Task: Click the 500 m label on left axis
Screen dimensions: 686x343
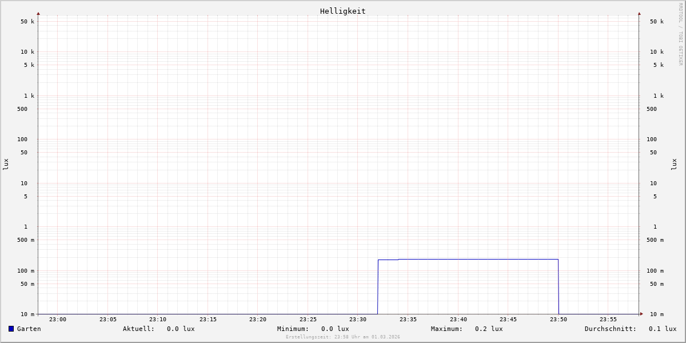Action: click(26, 240)
